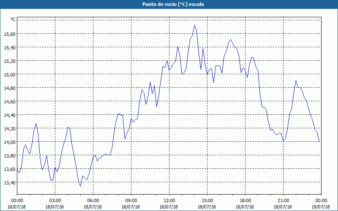Click the 21:00 time label on x-axis
The image size is (338, 211).
coord(283,201)
